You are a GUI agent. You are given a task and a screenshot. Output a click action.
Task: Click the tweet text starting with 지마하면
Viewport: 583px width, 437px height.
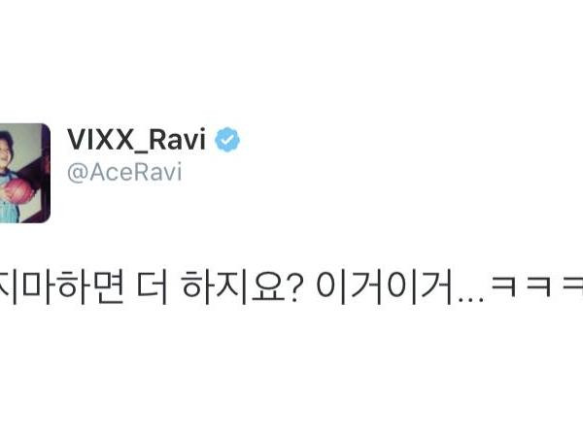click(x=291, y=286)
